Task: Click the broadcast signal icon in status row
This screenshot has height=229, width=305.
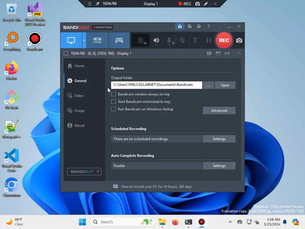Action: coord(227,53)
